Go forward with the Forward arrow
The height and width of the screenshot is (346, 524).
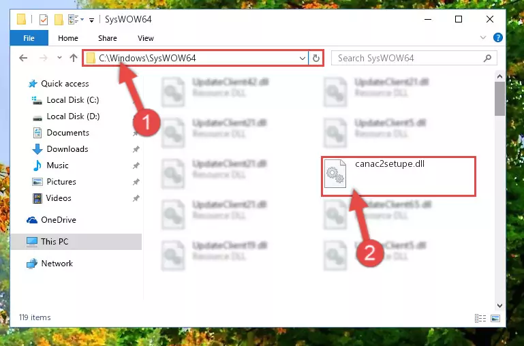click(x=44, y=58)
